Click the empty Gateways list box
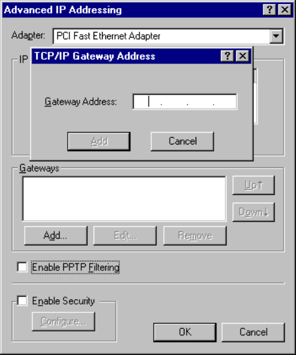The image size is (296, 355). coord(124,199)
